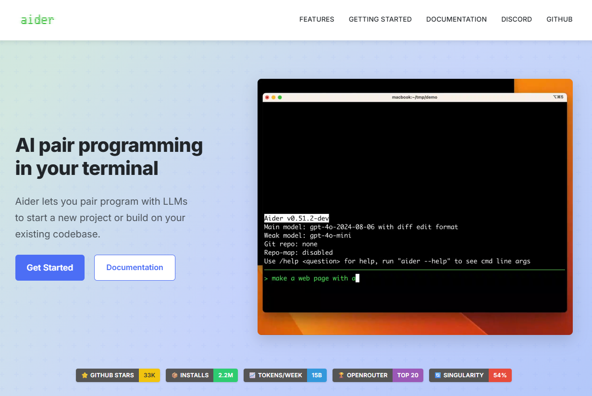Image resolution: width=592 pixels, height=396 pixels.
Task: Open the Tokens/Week 15B badge
Action: 285,375
